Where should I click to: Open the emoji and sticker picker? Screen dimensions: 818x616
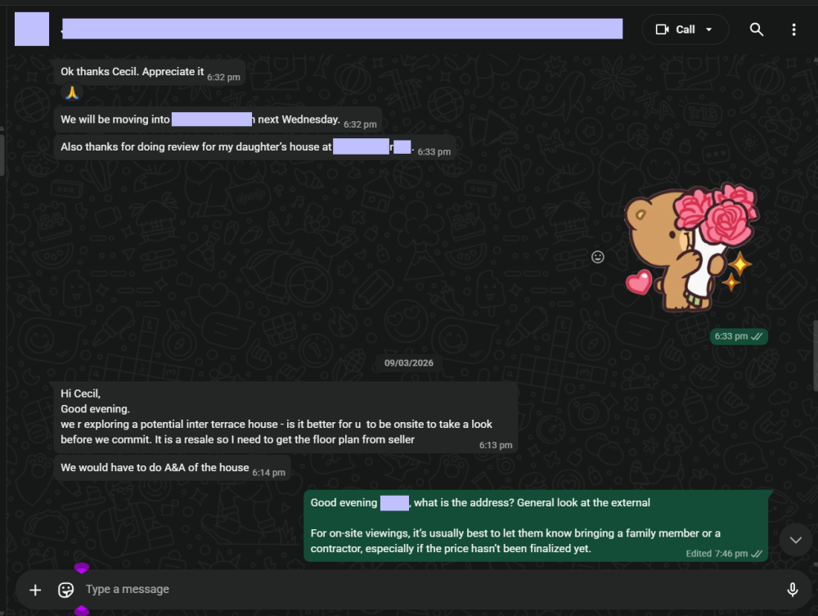[66, 590]
